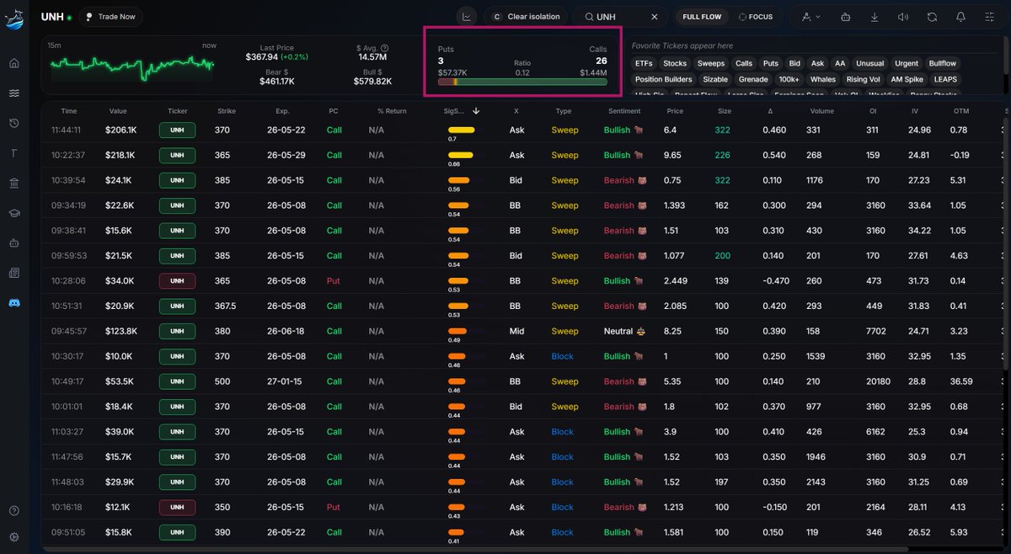
Task: Open the chart view icon in toolbar
Action: [467, 17]
